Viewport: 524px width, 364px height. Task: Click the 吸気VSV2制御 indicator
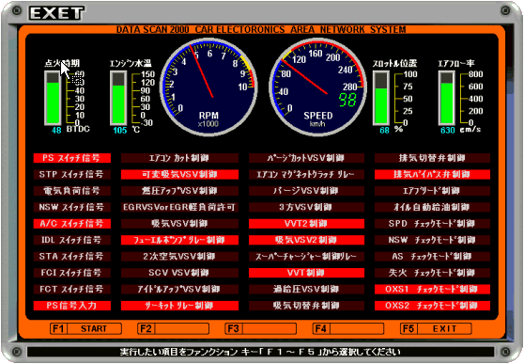[306, 240]
